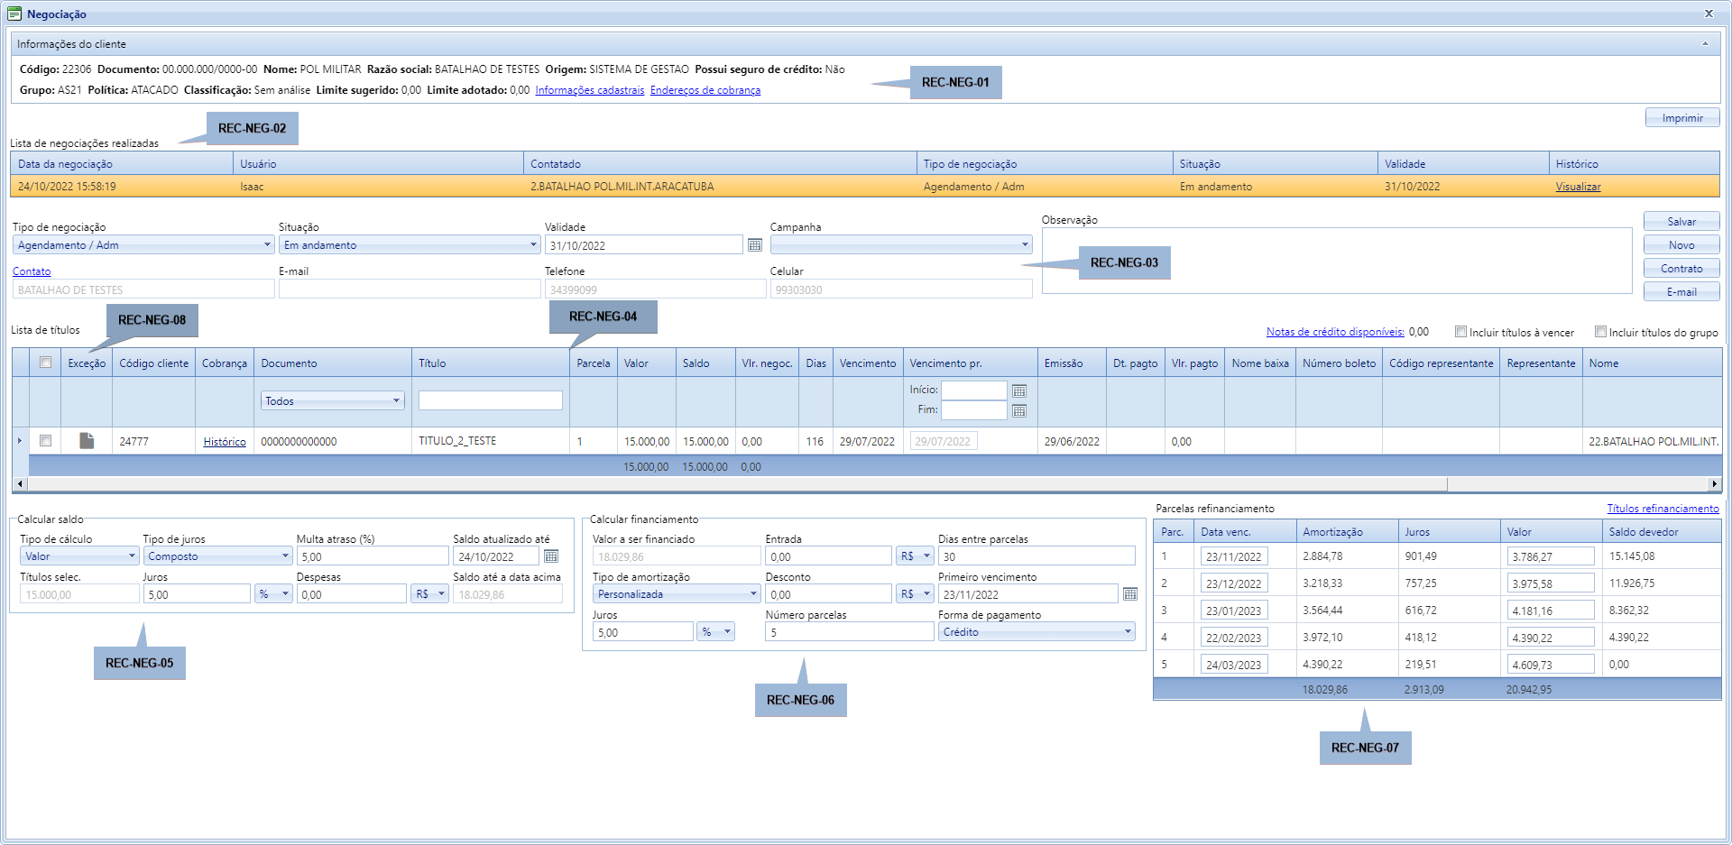Open the Tipo de juros Composto dropdown
The width and height of the screenshot is (1732, 845).
coord(217,556)
